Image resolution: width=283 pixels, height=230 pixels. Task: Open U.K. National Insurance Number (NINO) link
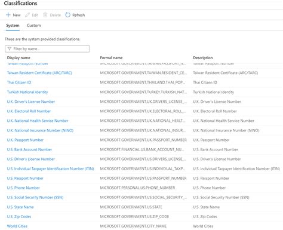tap(40, 130)
